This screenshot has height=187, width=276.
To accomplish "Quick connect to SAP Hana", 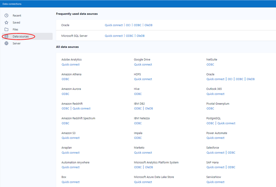I will pos(215,167).
